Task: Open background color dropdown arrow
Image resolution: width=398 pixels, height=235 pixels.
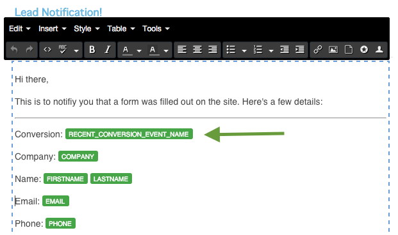Action: pyautogui.click(x=166, y=50)
